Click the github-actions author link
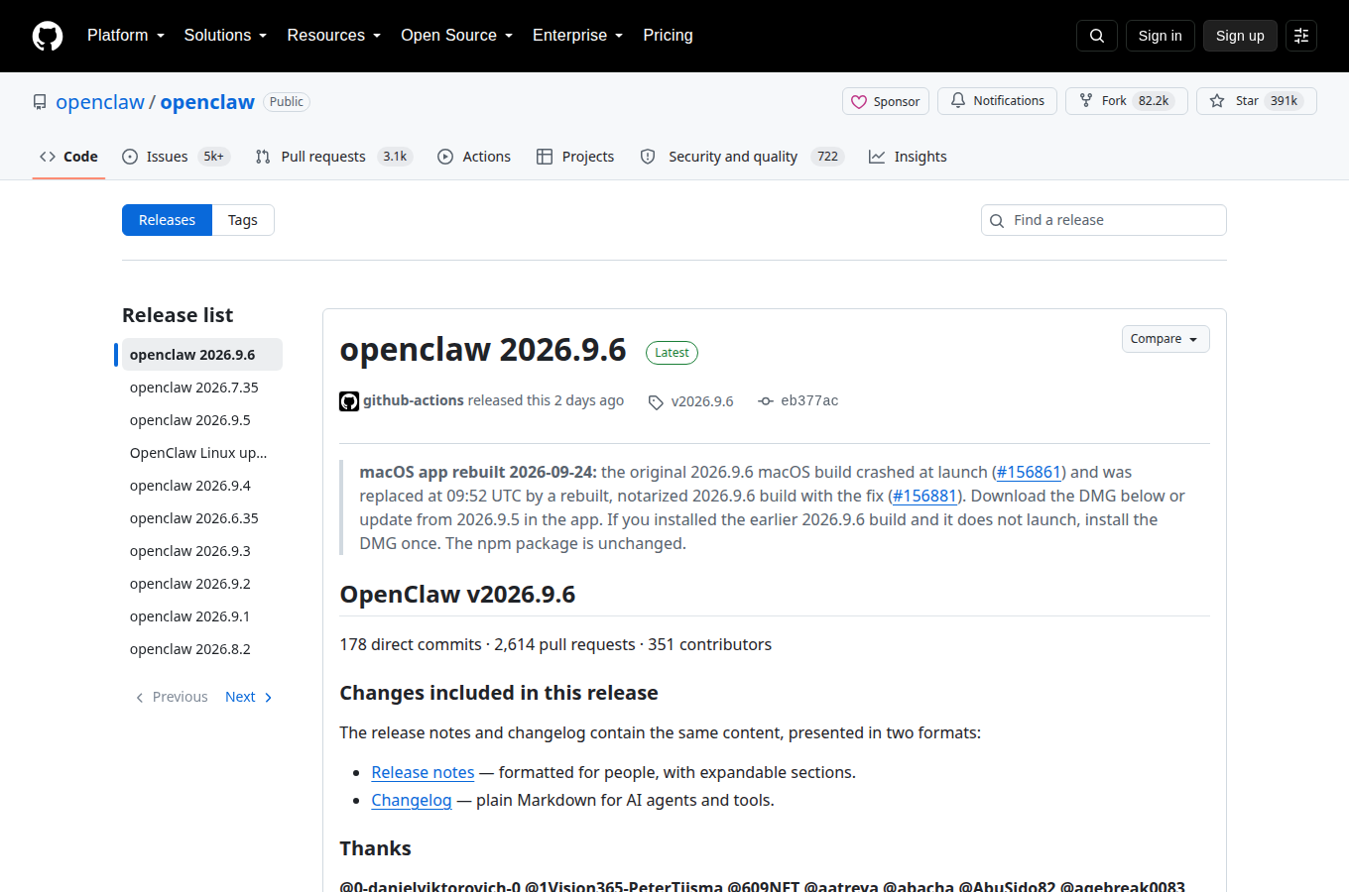The image size is (1349, 892). pyautogui.click(x=414, y=400)
